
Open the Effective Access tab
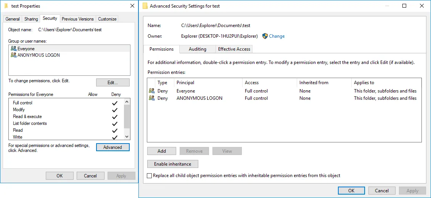[x=234, y=49]
